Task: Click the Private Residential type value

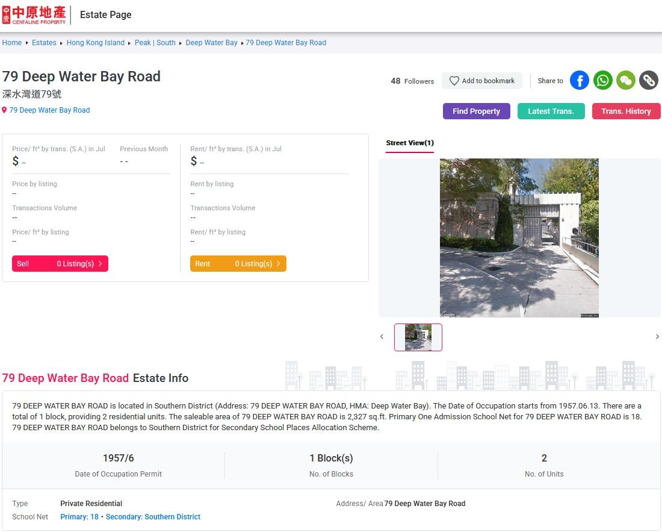Action: coord(91,504)
